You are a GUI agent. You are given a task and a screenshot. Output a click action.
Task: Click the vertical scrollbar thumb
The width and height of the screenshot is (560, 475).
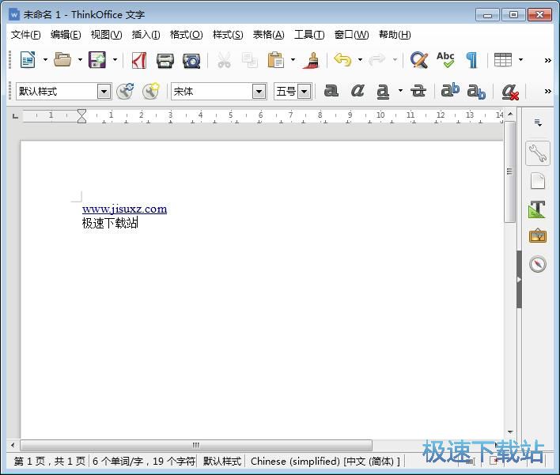click(510, 182)
